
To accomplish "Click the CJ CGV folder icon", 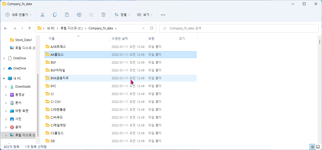I will coord(47,102).
